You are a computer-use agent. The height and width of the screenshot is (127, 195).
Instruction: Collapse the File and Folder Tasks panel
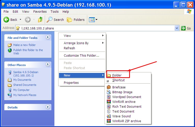[48, 37]
